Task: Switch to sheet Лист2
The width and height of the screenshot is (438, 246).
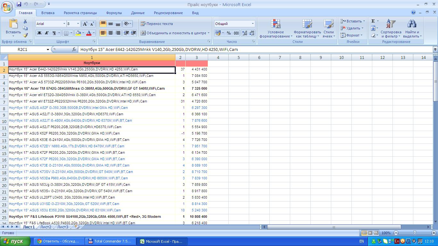Action: 46,227
